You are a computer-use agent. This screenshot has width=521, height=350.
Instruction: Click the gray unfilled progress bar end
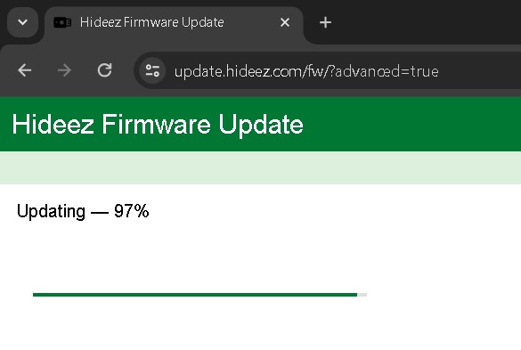362,295
